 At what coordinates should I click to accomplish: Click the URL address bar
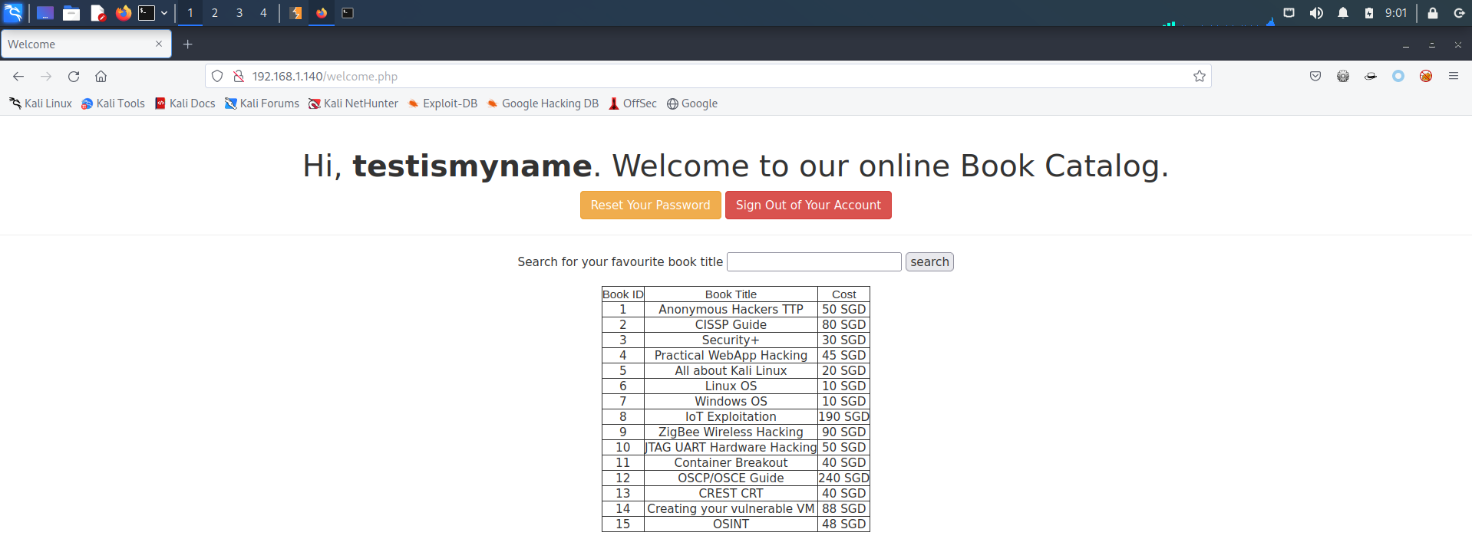pos(691,77)
